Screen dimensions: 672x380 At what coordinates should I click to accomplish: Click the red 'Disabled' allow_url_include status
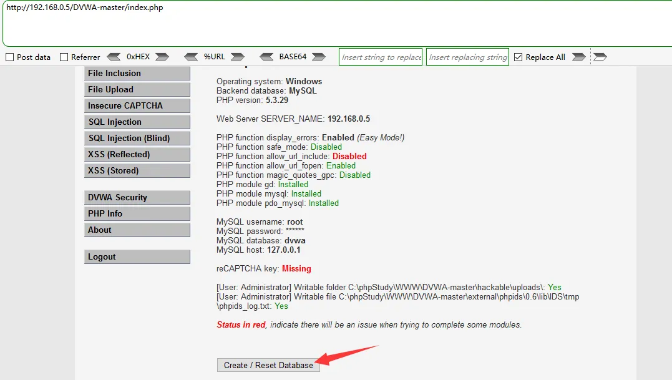(349, 157)
